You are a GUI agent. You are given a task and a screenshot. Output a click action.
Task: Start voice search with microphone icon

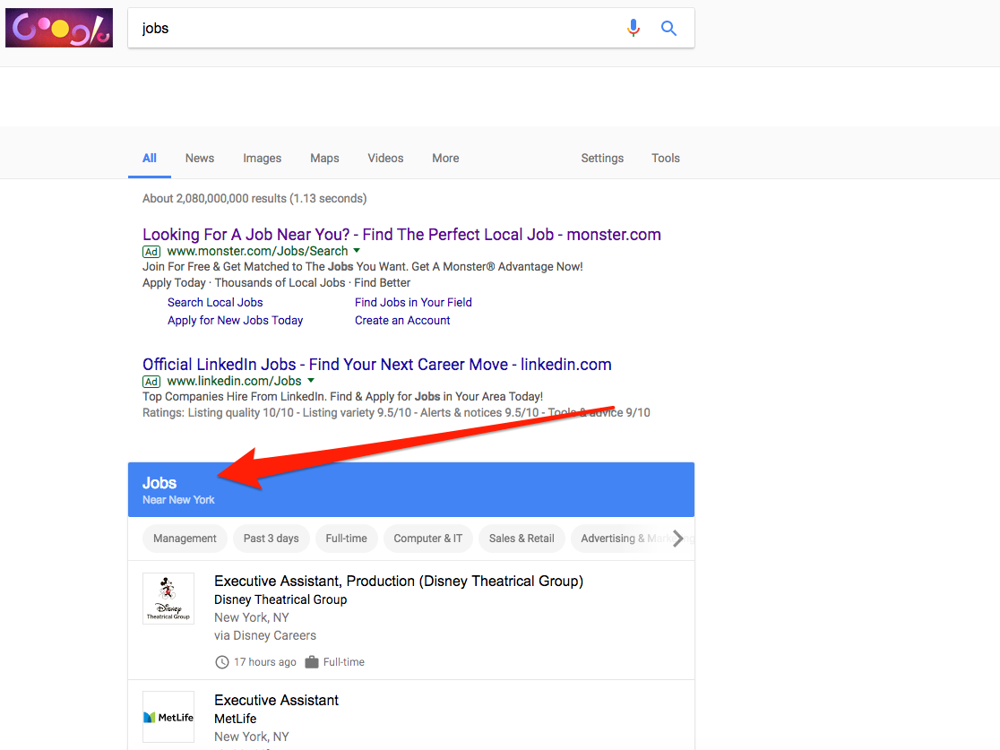pos(633,28)
